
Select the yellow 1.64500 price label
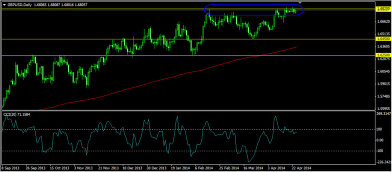(x=384, y=39)
